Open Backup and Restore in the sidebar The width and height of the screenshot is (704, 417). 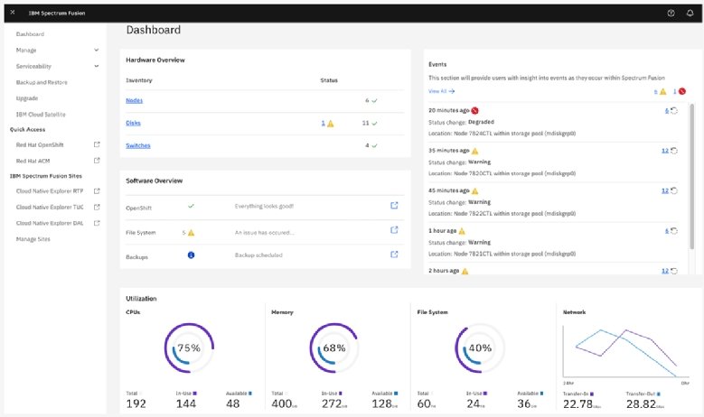click(42, 82)
